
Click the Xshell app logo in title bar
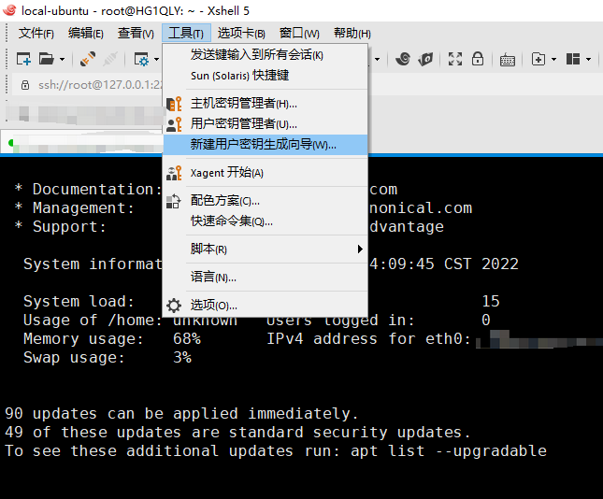[9, 10]
